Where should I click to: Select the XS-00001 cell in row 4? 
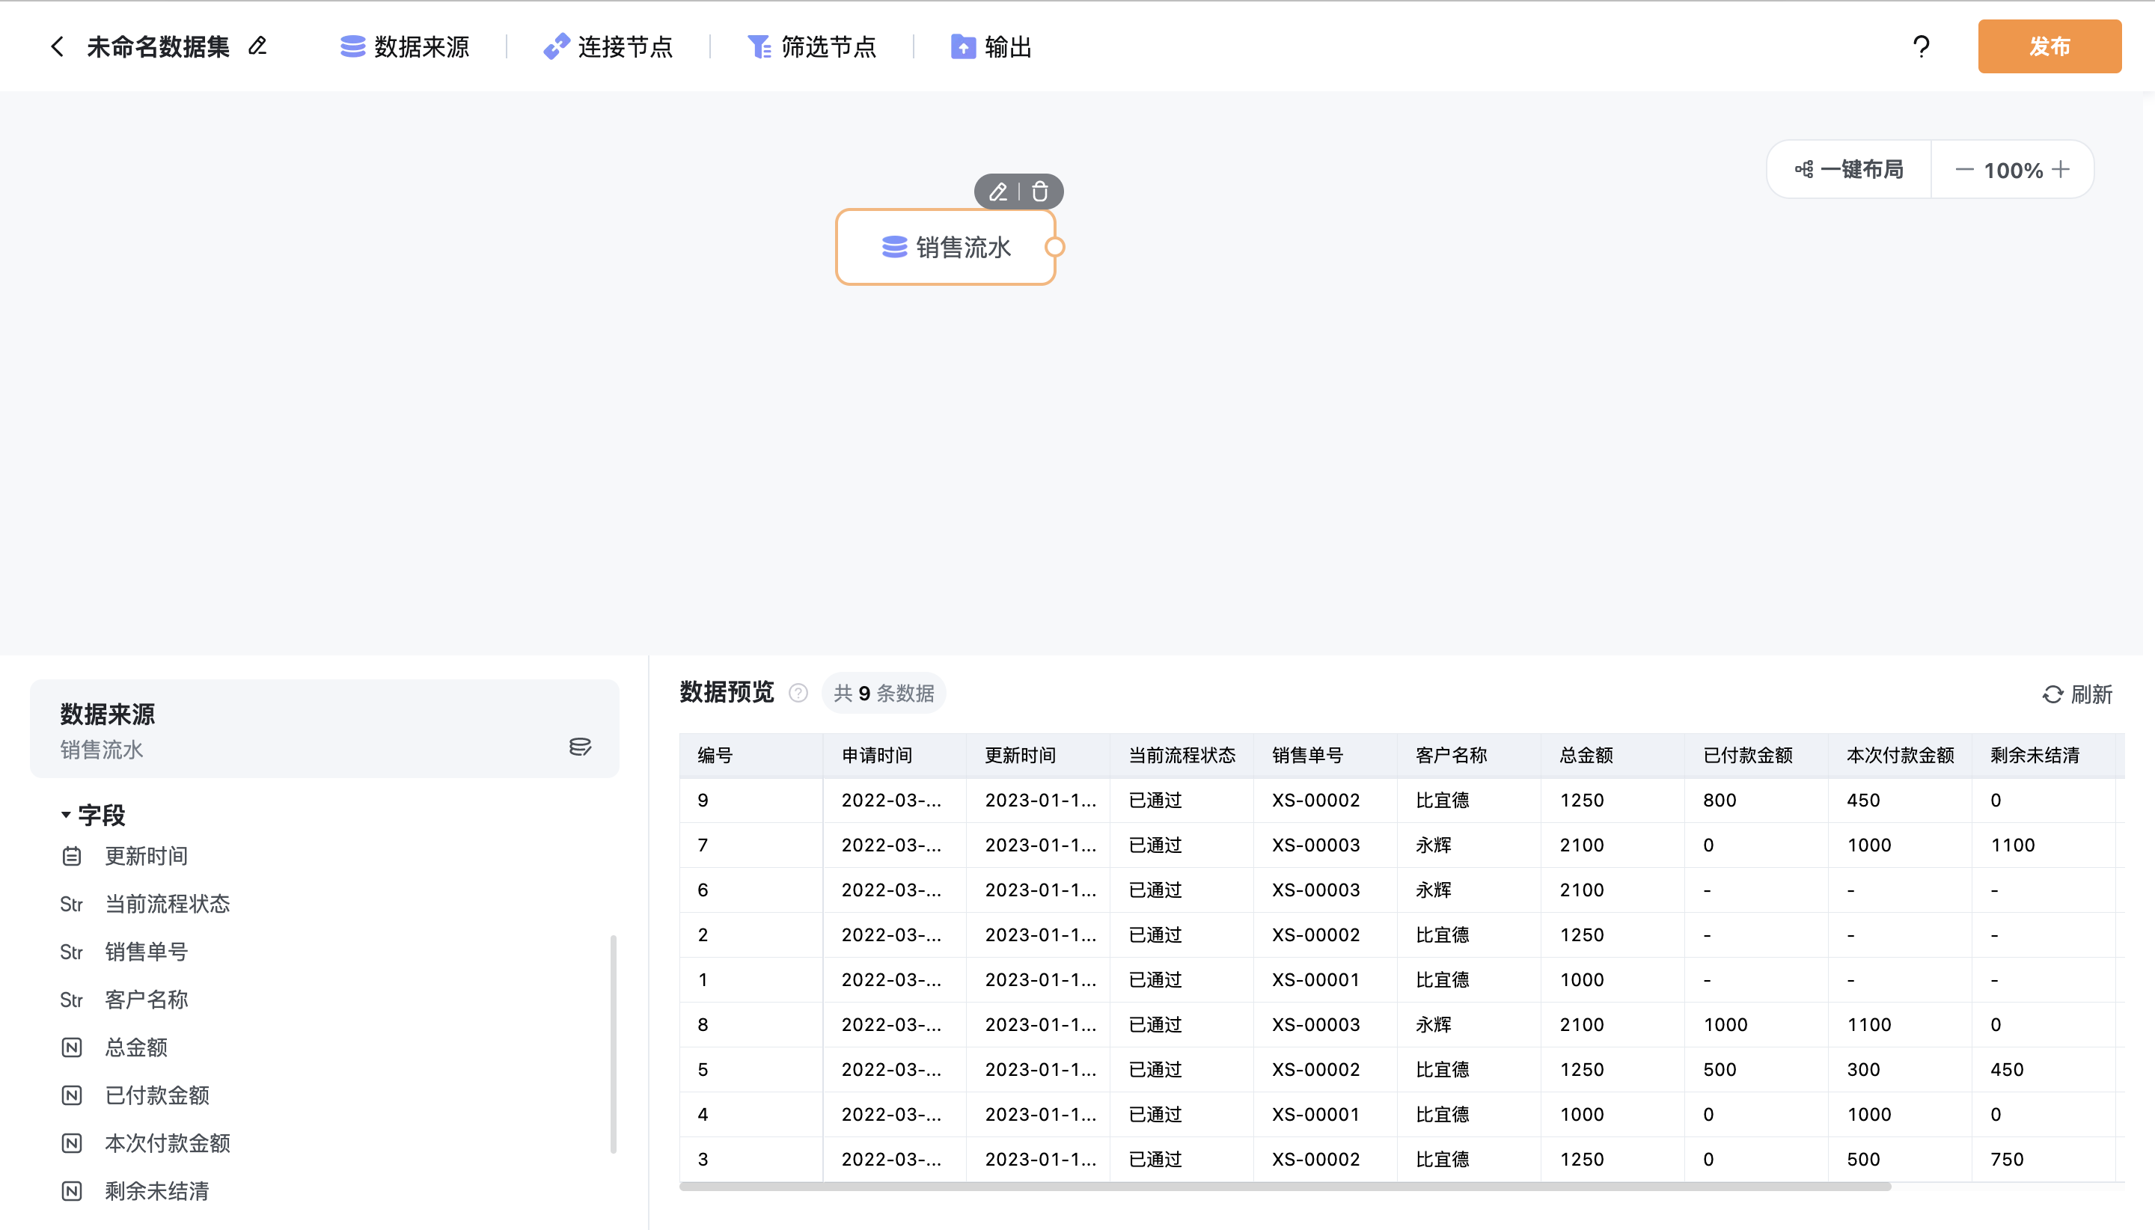click(x=1325, y=1114)
